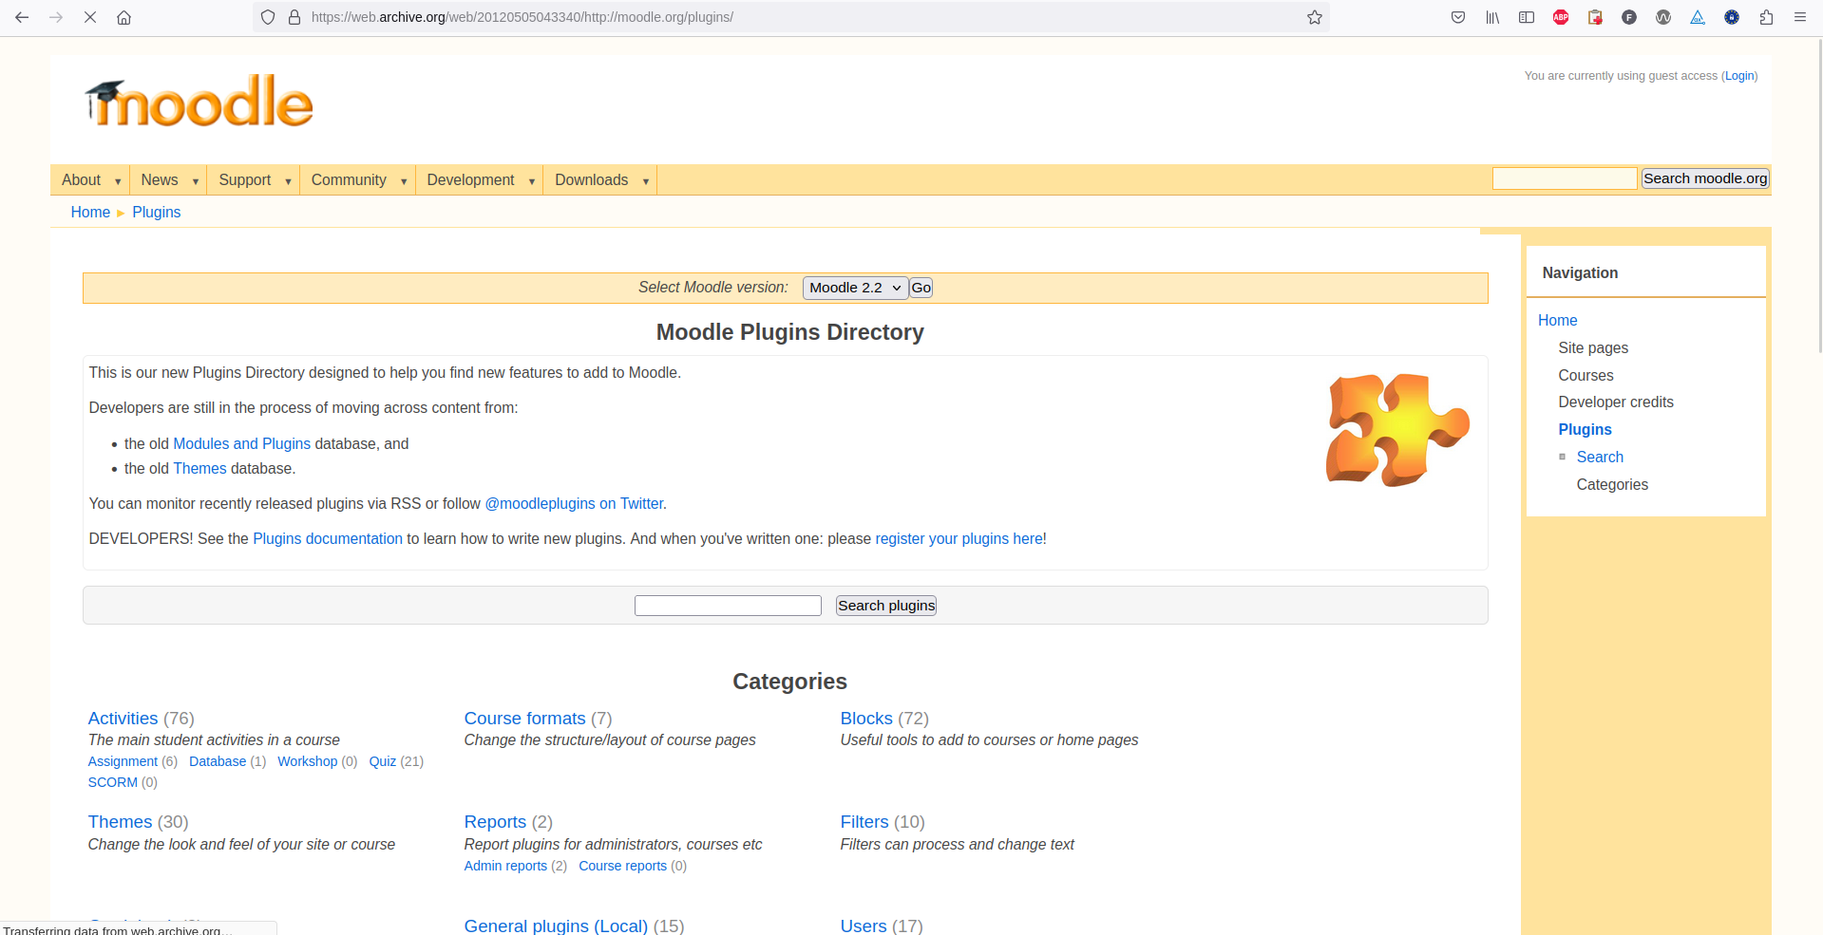This screenshot has width=1823, height=935.
Task: Open the old Themes database link
Action: 199,469
